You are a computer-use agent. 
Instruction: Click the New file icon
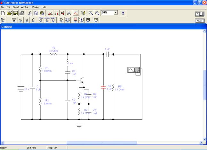click(x=3, y=13)
